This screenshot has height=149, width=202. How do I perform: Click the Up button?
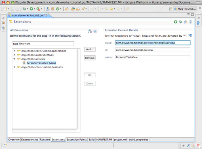point(90,75)
